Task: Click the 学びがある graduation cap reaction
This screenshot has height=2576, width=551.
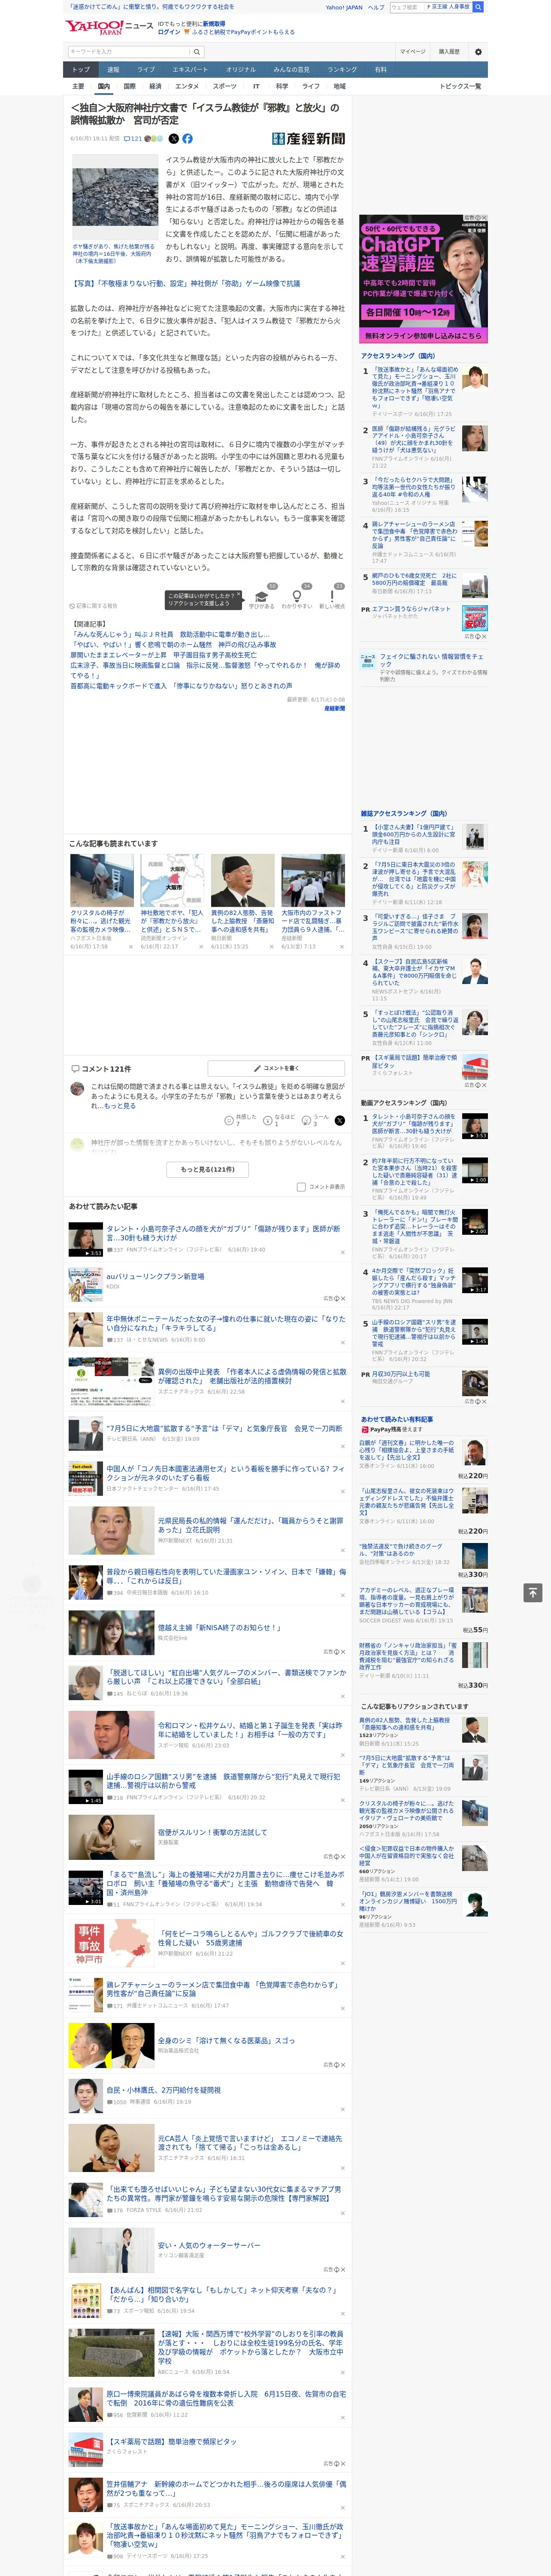Action: coord(262,598)
